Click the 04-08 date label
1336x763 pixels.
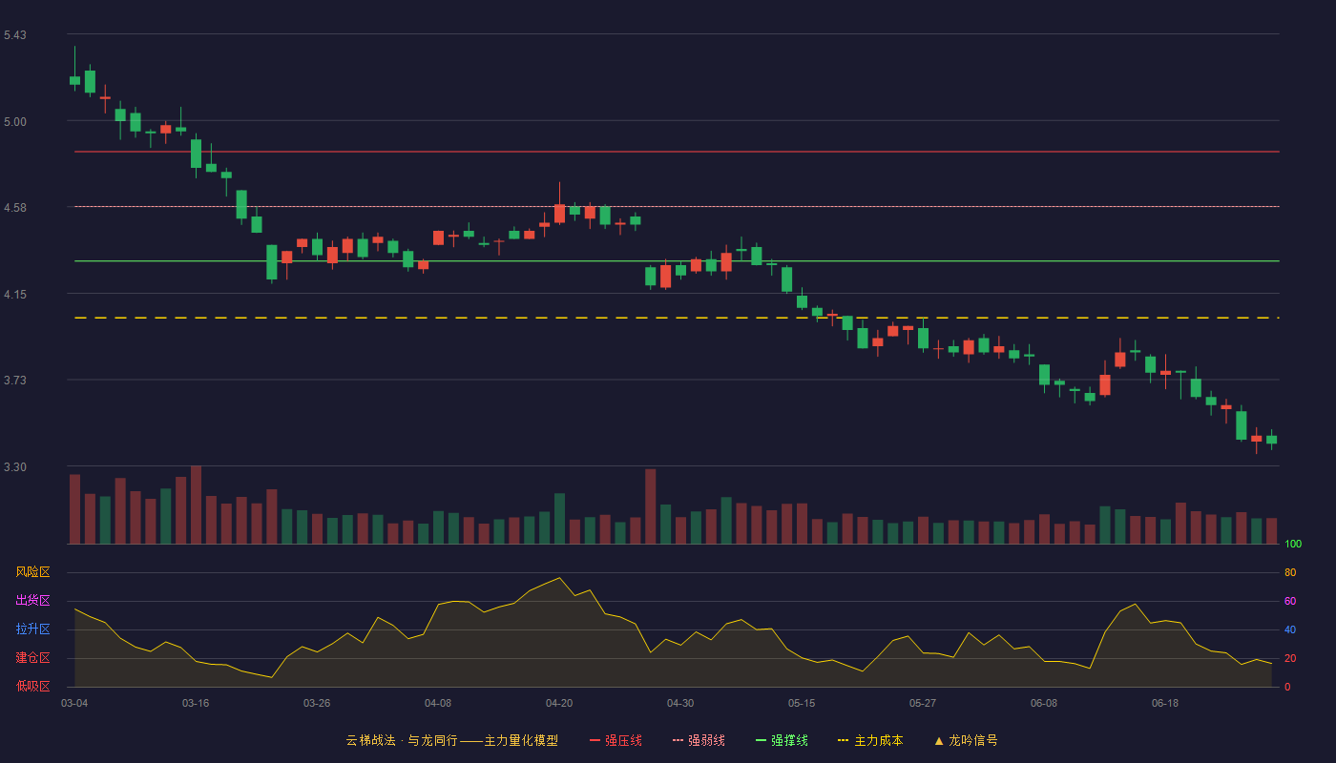438,703
